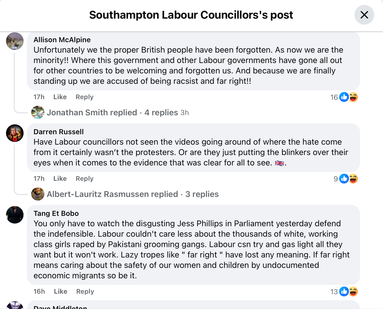Close the Southampton Labour Councillors post dialog
The height and width of the screenshot is (309, 383).
tap(364, 15)
